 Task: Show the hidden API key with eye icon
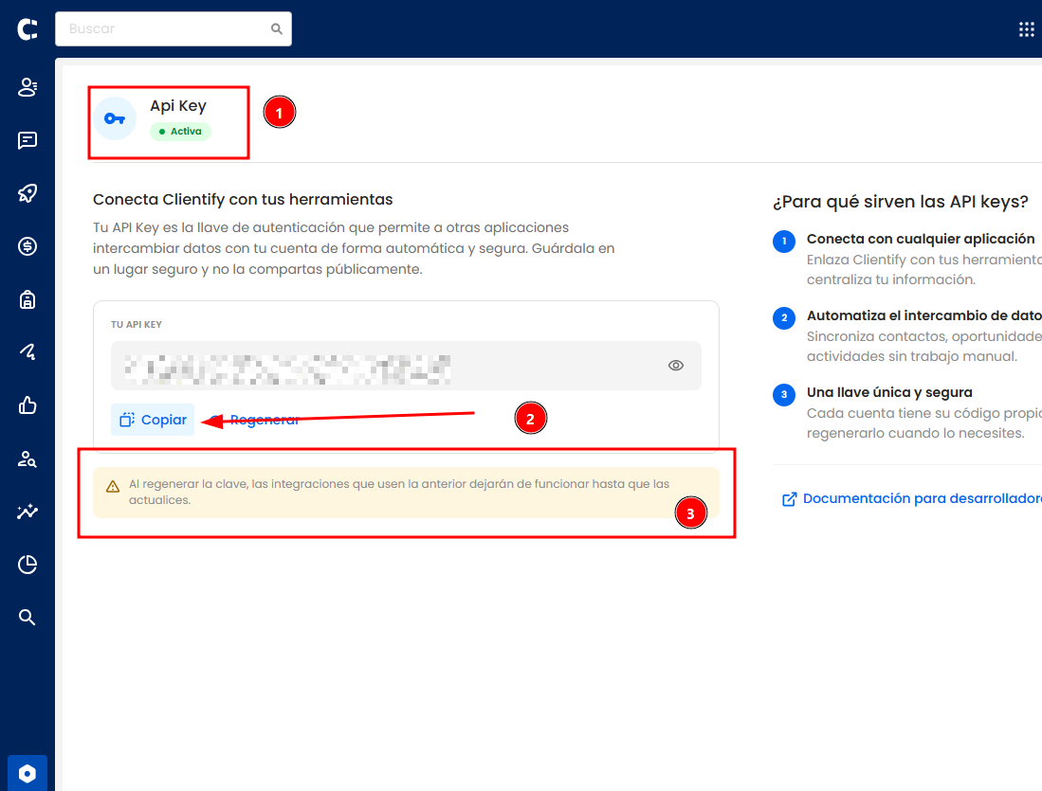coord(676,366)
